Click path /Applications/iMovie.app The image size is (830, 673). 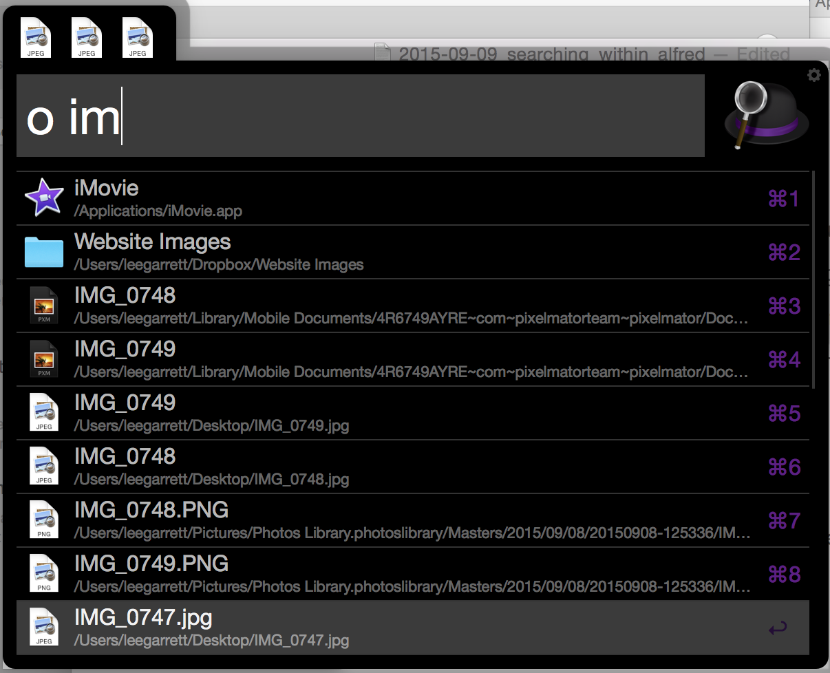click(158, 211)
